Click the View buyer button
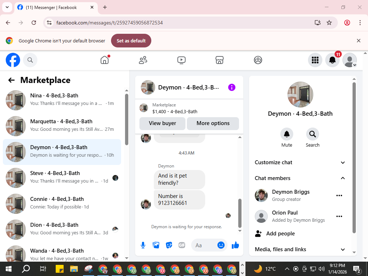 point(162,124)
